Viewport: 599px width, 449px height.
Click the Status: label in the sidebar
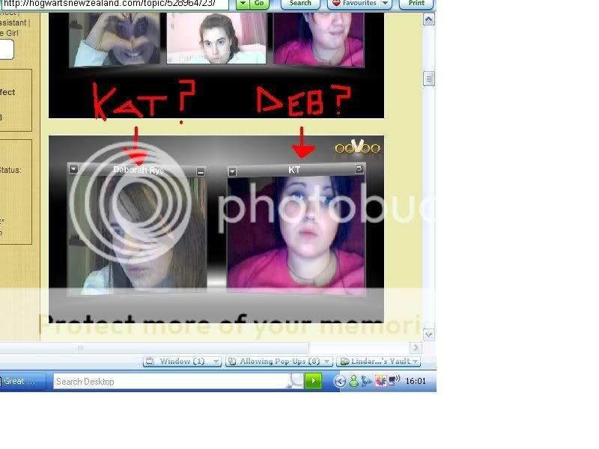[10, 171]
